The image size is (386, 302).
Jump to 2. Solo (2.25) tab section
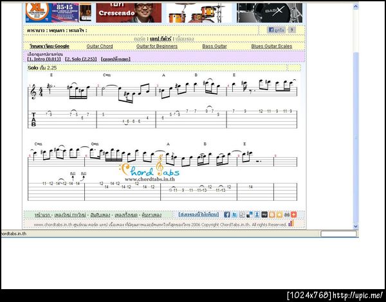81,59
